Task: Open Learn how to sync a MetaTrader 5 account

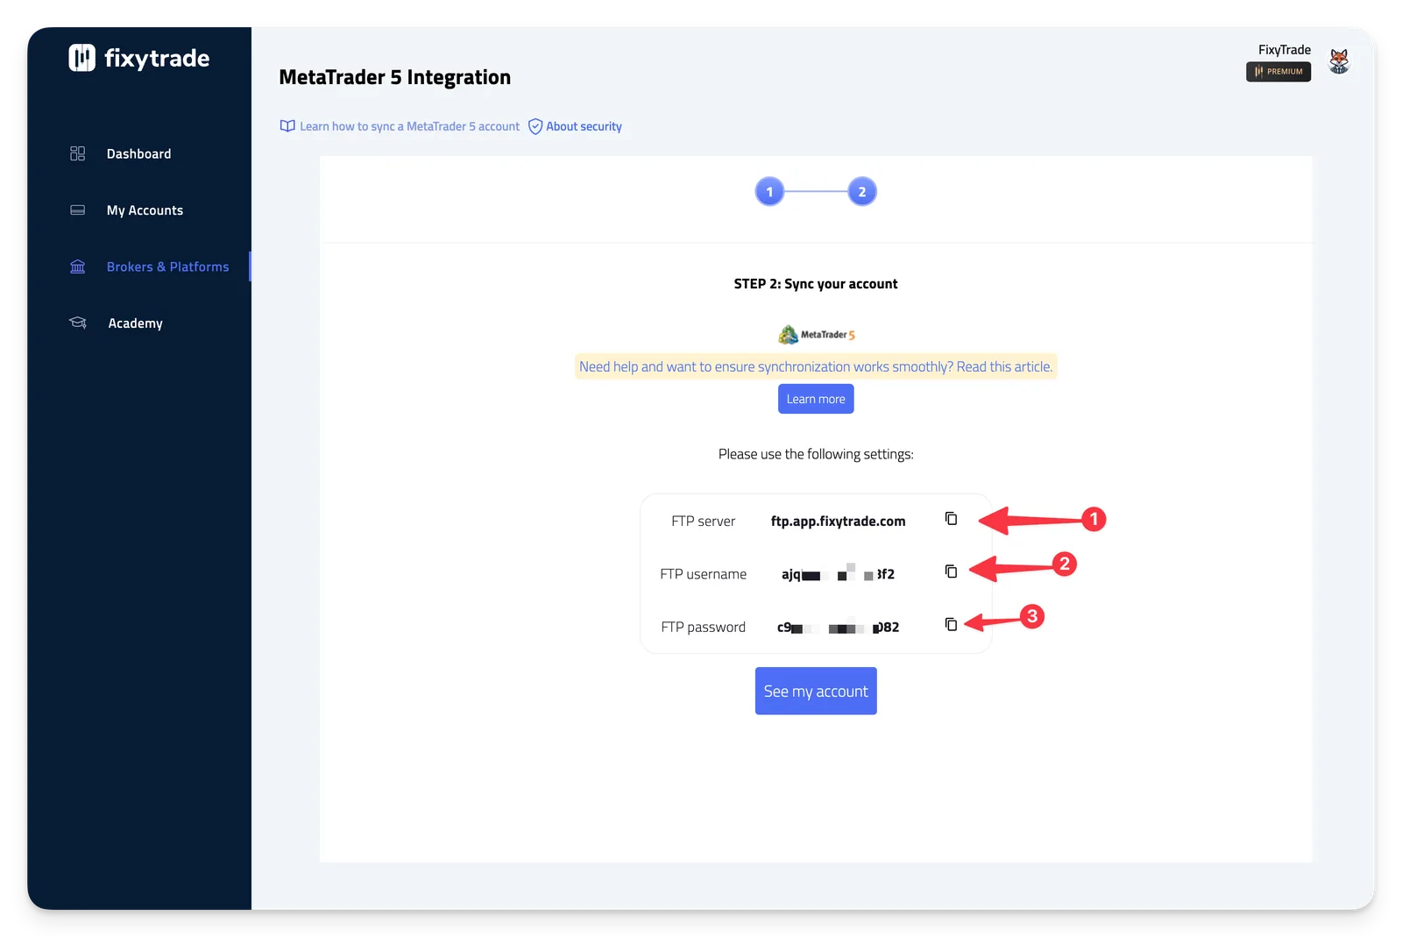Action: [409, 126]
